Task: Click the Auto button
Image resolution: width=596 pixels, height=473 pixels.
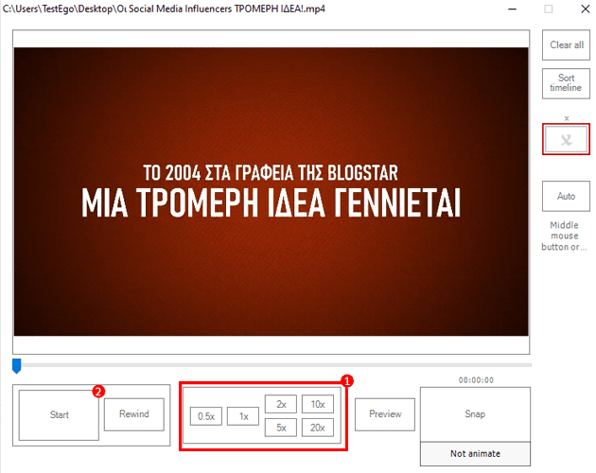Action: [x=566, y=196]
